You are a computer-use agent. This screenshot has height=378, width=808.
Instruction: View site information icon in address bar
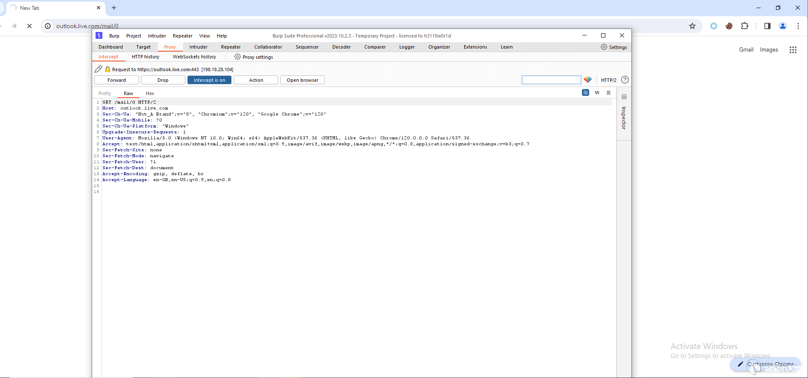[x=48, y=26]
